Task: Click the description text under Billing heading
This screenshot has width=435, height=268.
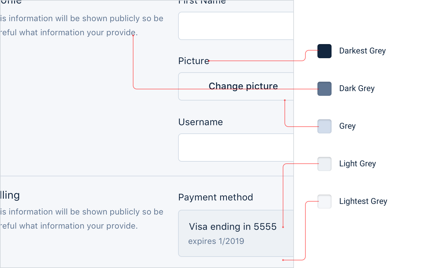Action: click(x=81, y=219)
